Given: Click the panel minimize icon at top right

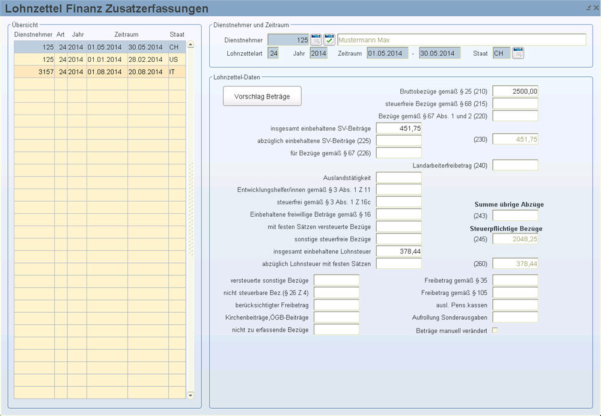Looking at the screenshot, I should (x=588, y=8).
